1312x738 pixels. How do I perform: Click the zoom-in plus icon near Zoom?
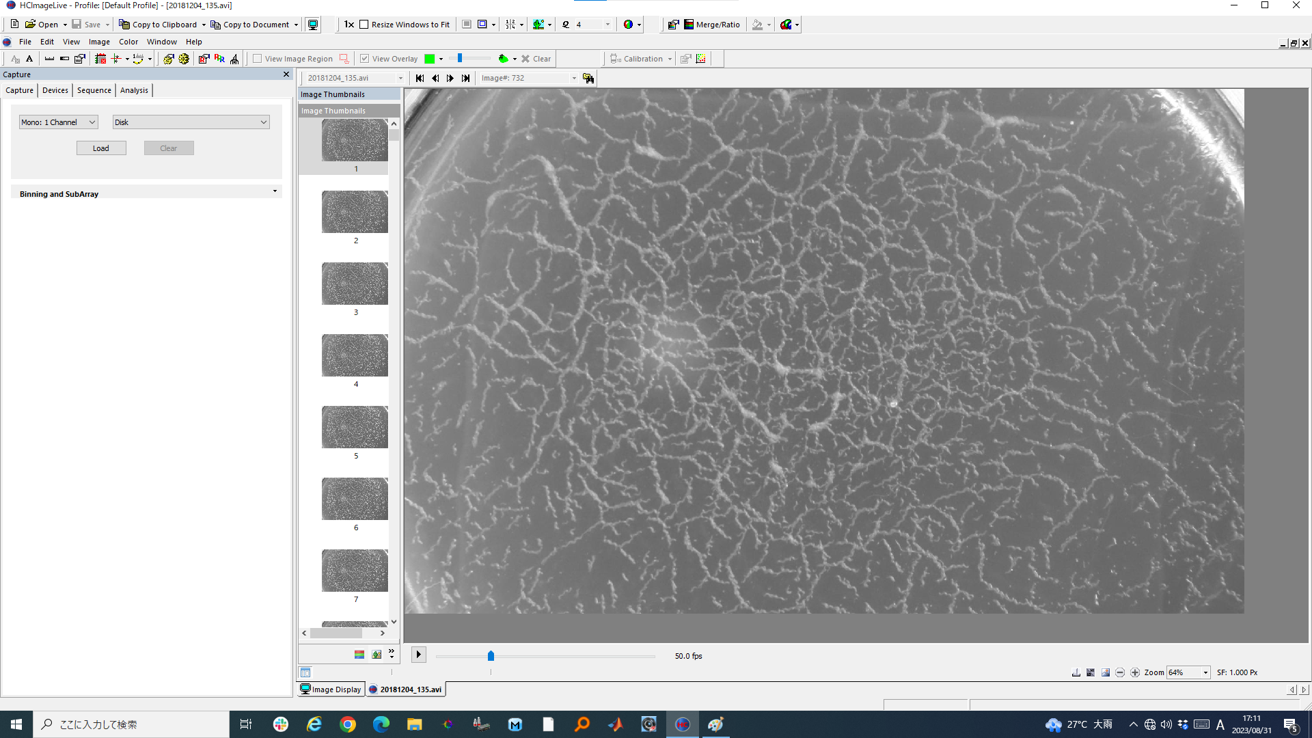pyautogui.click(x=1135, y=672)
